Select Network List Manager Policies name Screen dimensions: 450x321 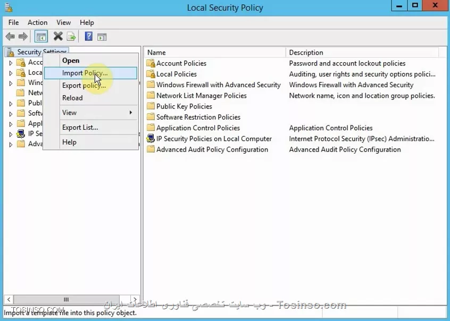click(201, 96)
